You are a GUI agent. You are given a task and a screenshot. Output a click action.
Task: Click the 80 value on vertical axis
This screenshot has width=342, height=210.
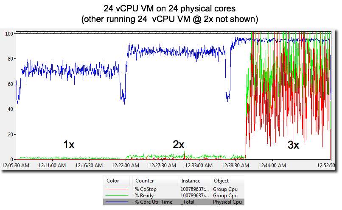(x=10, y=59)
